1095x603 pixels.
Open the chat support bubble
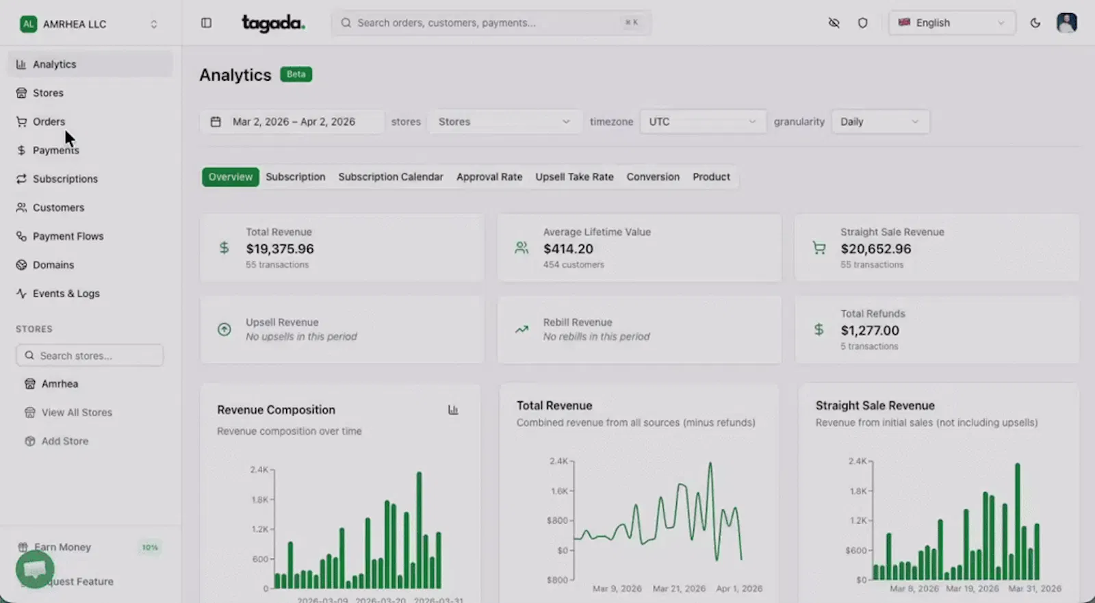click(x=35, y=569)
